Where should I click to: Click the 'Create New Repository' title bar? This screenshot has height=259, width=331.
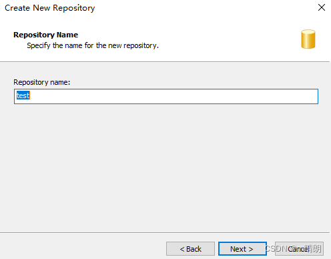tap(50, 8)
